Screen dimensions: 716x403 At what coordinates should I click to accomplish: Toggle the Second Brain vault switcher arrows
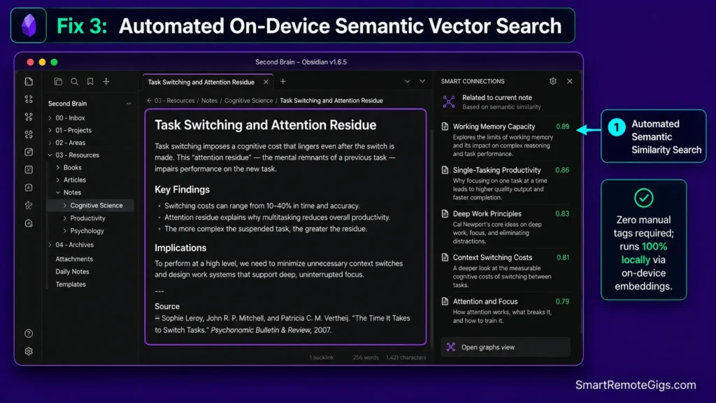tap(129, 104)
